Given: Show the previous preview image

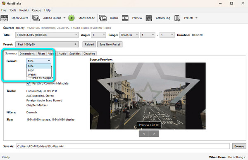Looking at the screenshot, I should coord(144,134).
